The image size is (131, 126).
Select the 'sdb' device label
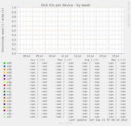pyautogui.click(x=9, y=69)
